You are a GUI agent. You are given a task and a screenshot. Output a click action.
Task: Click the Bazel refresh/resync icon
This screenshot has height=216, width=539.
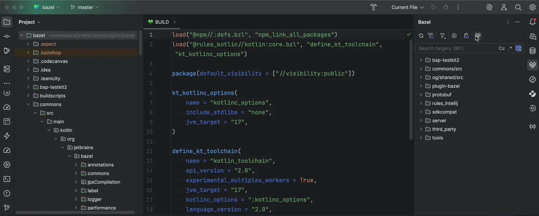point(421,36)
